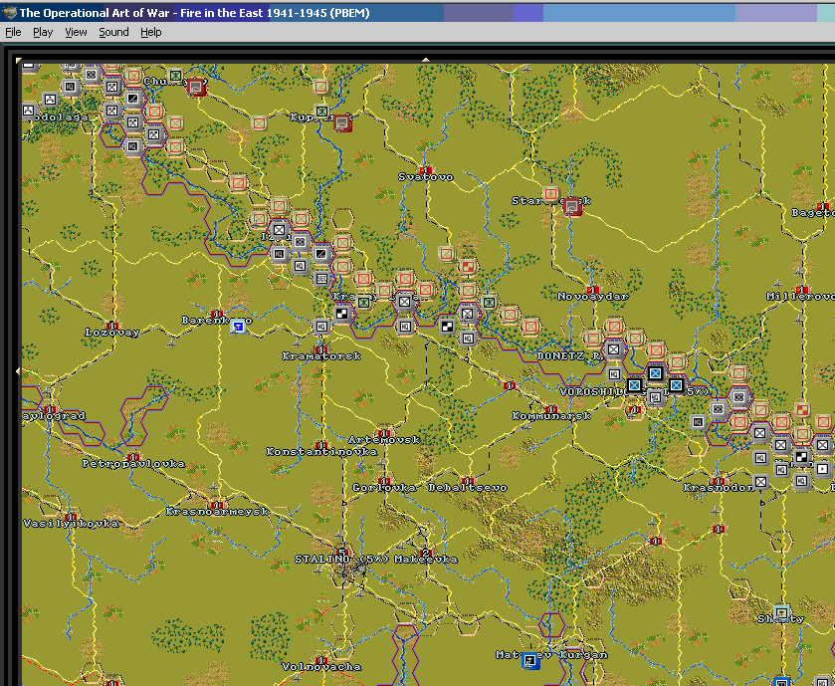Image resolution: width=835 pixels, height=686 pixels.
Task: Click the objective flag above Barenkovo
Action: click(216, 314)
